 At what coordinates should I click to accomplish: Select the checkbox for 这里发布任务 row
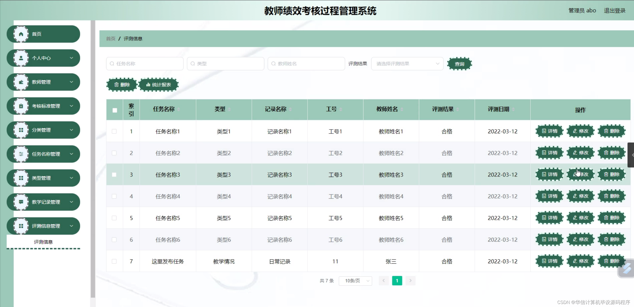click(114, 261)
